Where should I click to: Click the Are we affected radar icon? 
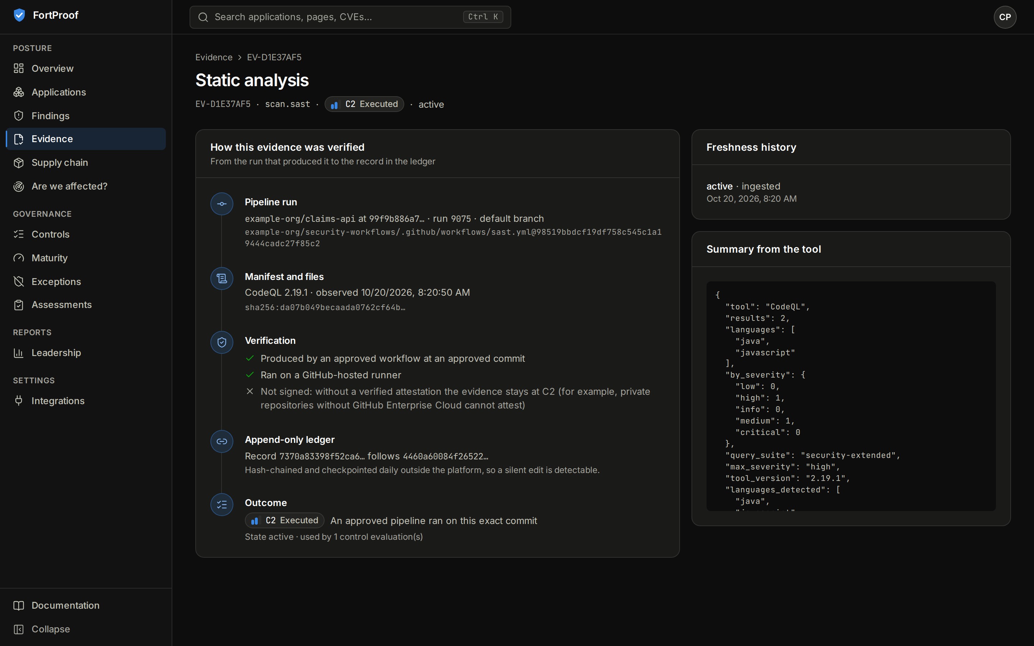pos(18,186)
